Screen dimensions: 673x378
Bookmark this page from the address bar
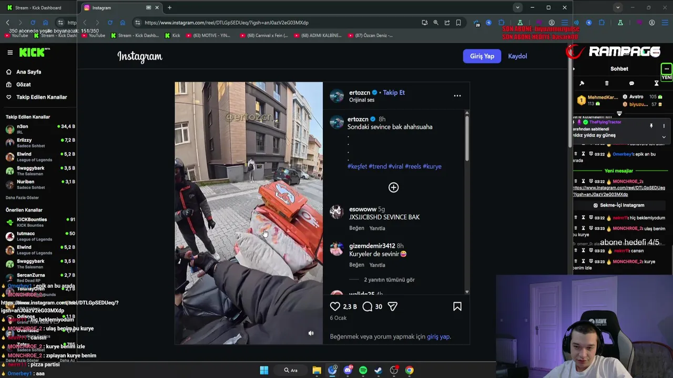[x=458, y=23]
